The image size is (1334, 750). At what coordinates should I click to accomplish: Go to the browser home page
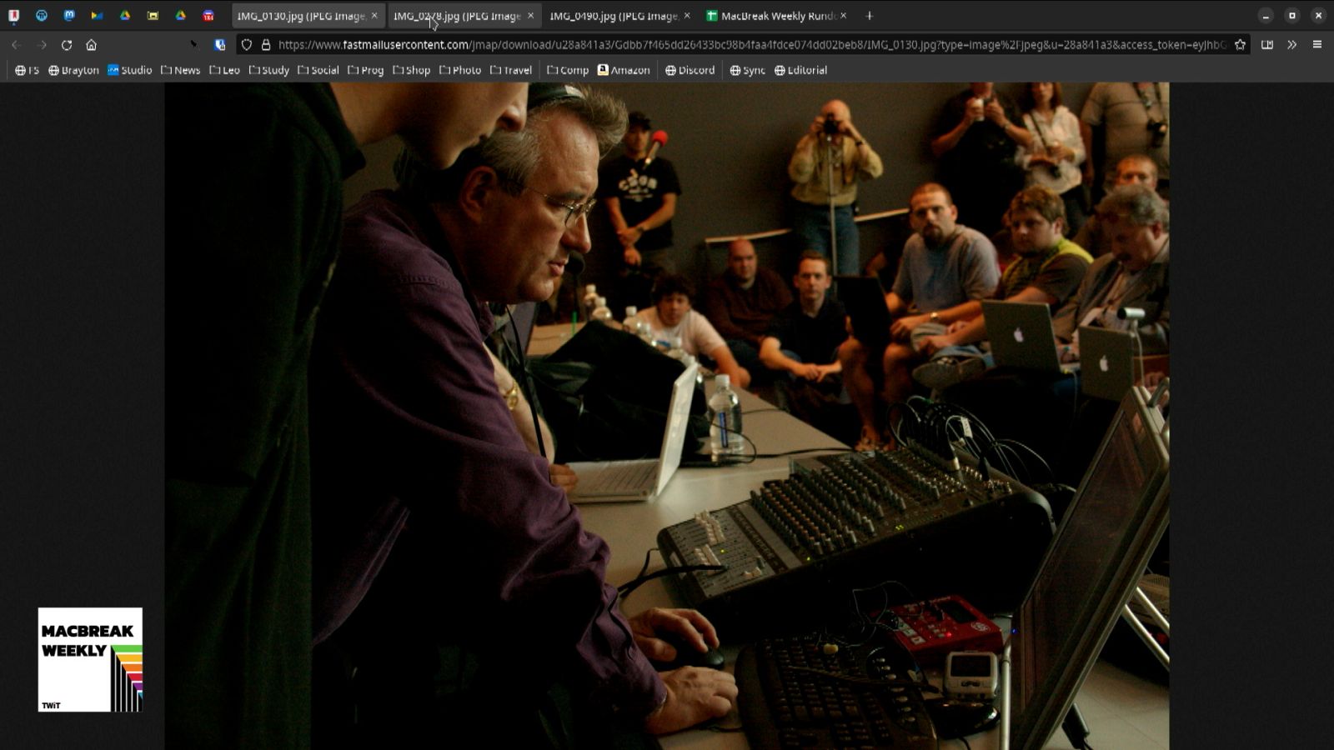tap(92, 45)
